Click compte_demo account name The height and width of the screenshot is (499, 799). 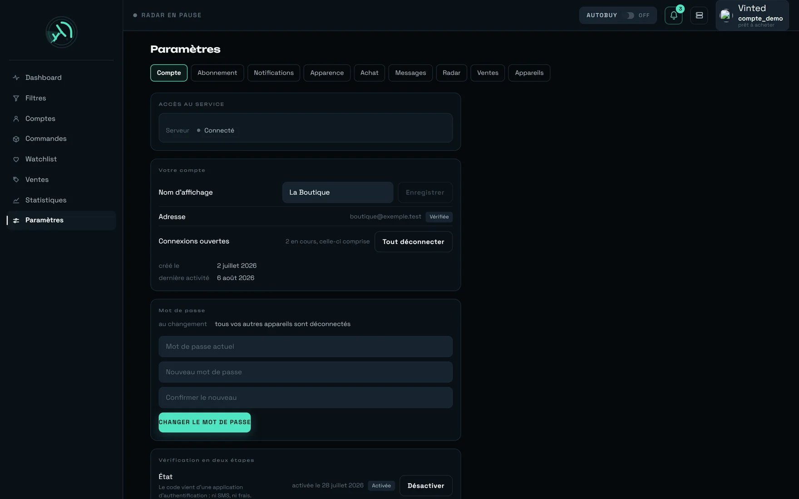760,19
